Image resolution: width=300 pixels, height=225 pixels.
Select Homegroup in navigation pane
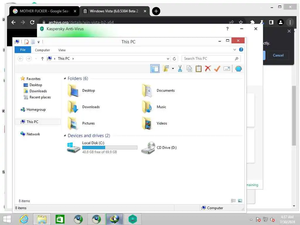click(33, 110)
